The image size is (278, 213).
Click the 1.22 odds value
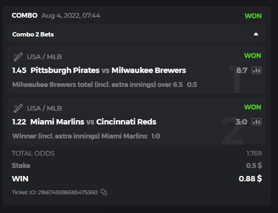click(x=19, y=122)
